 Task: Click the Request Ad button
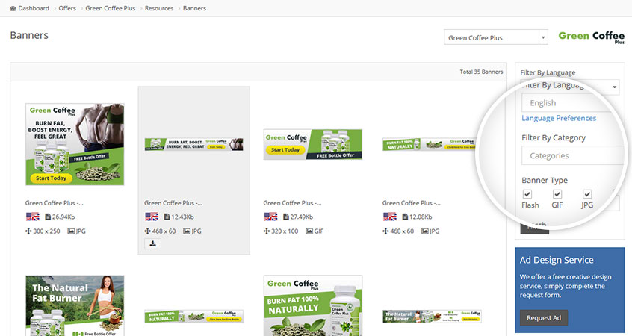544,318
